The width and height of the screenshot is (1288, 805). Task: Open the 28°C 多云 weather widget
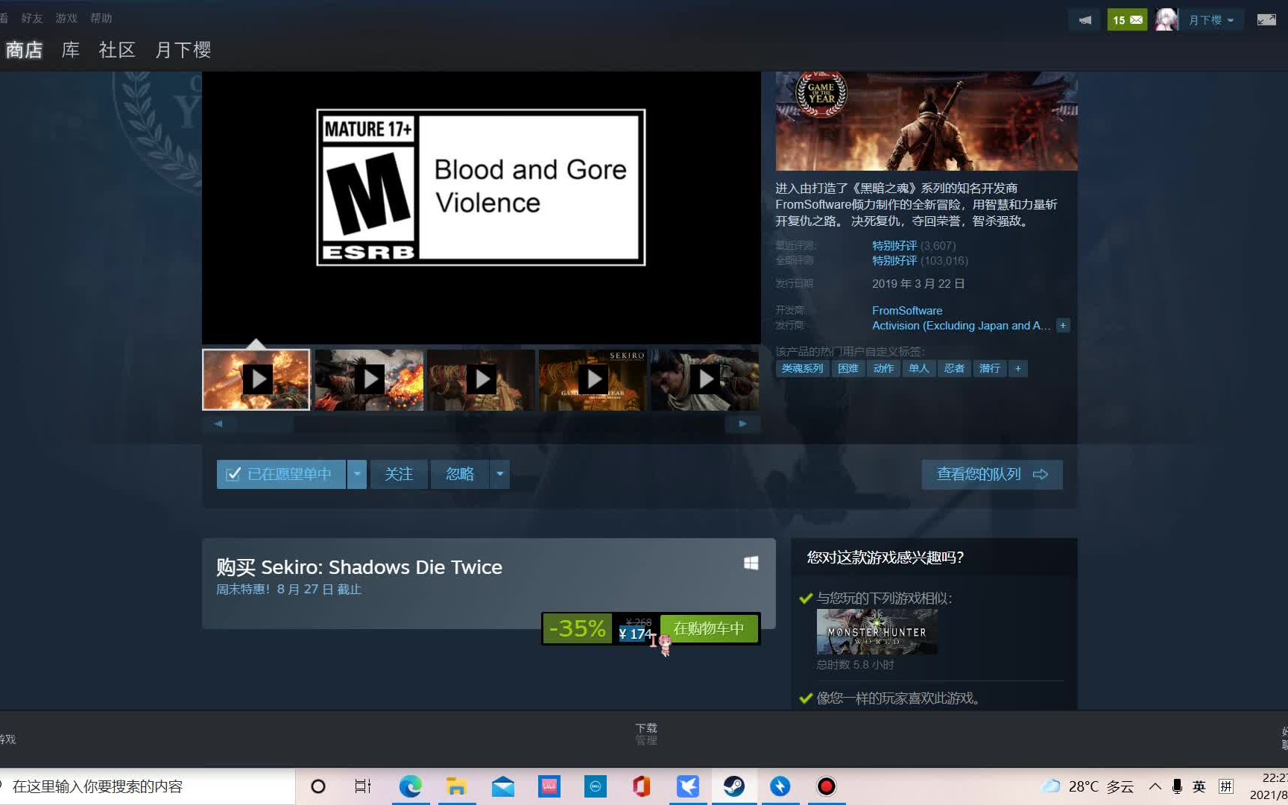[x=1088, y=786]
